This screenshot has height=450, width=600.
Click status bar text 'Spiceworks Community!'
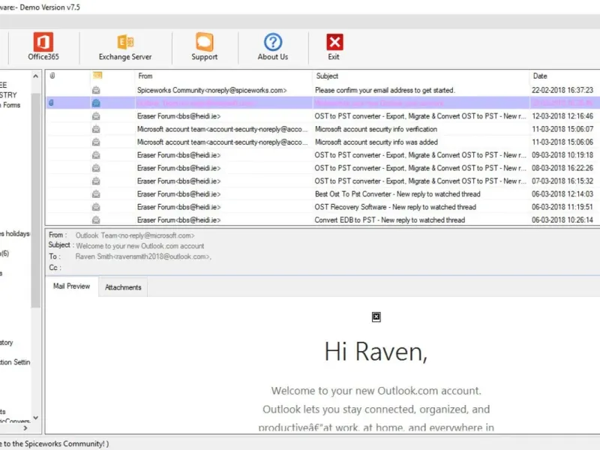click(x=64, y=444)
